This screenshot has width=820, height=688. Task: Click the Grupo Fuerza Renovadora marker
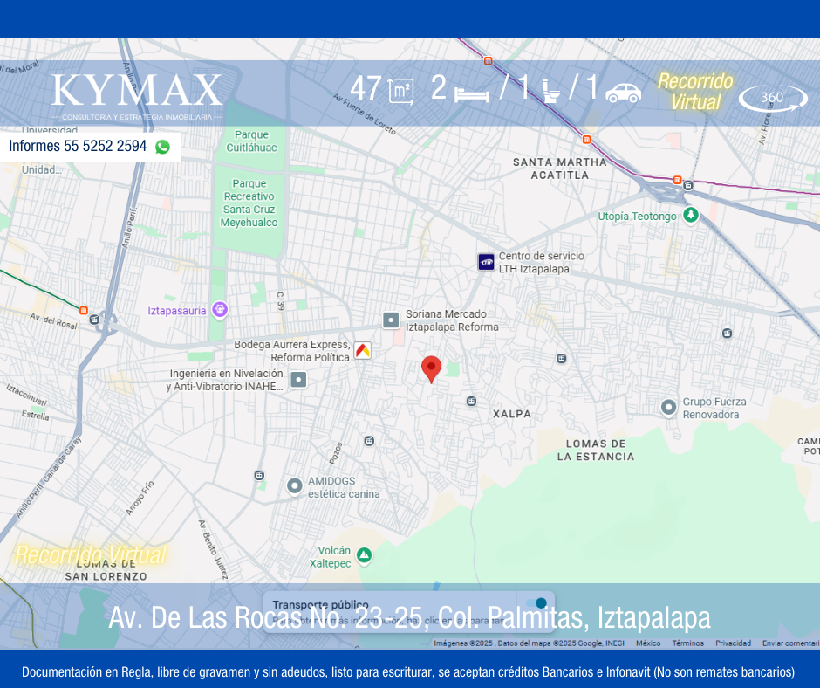click(668, 408)
